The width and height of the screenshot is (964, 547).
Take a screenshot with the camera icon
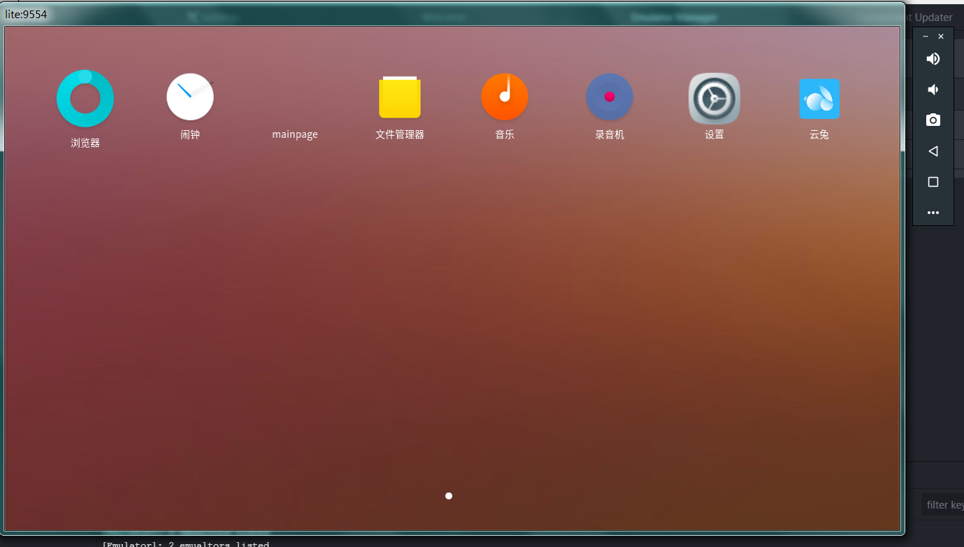pyautogui.click(x=933, y=120)
